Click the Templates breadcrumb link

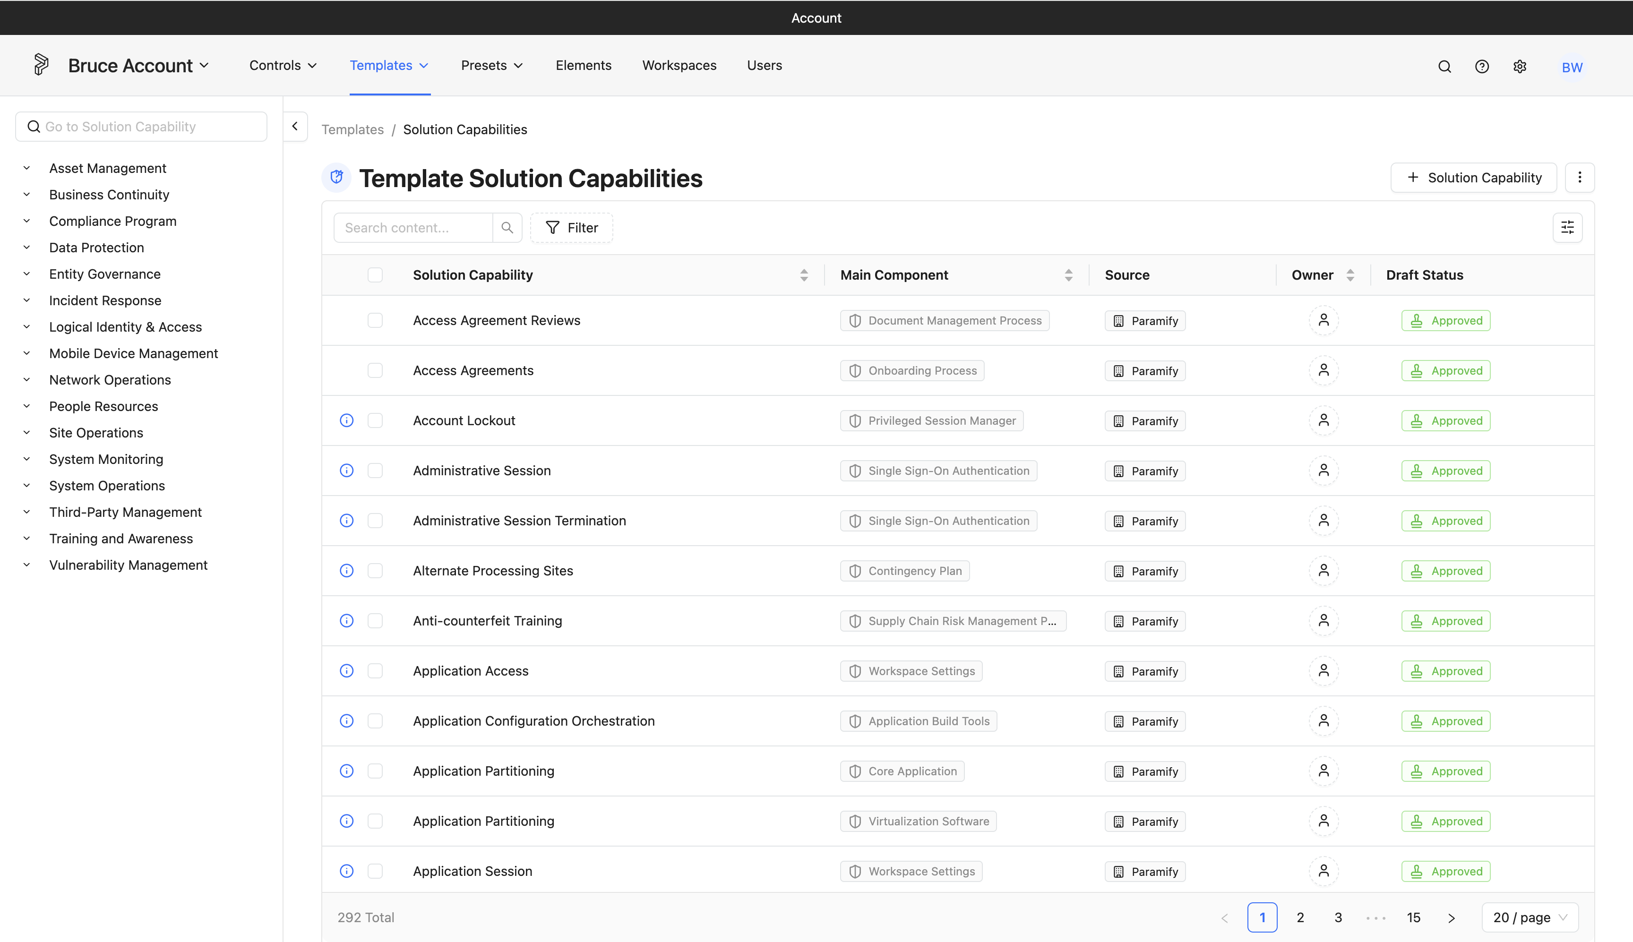tap(352, 129)
